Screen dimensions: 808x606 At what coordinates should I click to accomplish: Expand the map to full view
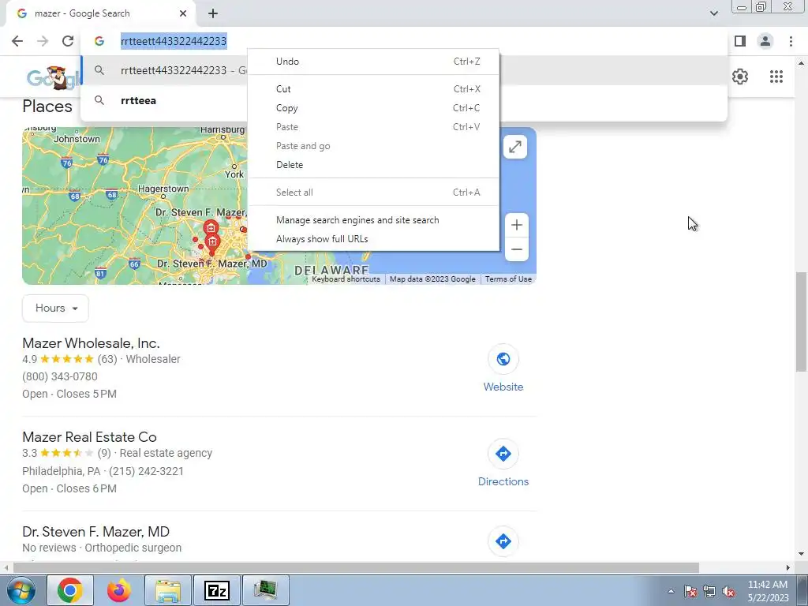(x=514, y=148)
